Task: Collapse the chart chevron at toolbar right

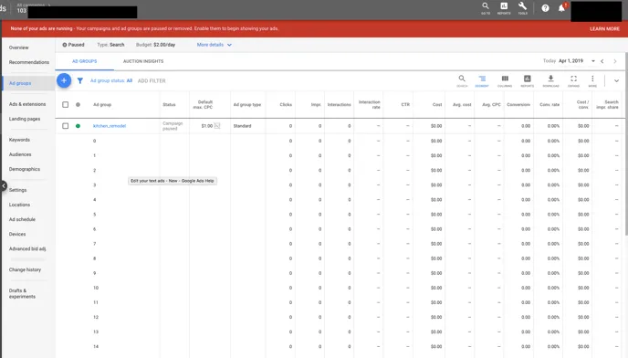Action: click(x=616, y=80)
